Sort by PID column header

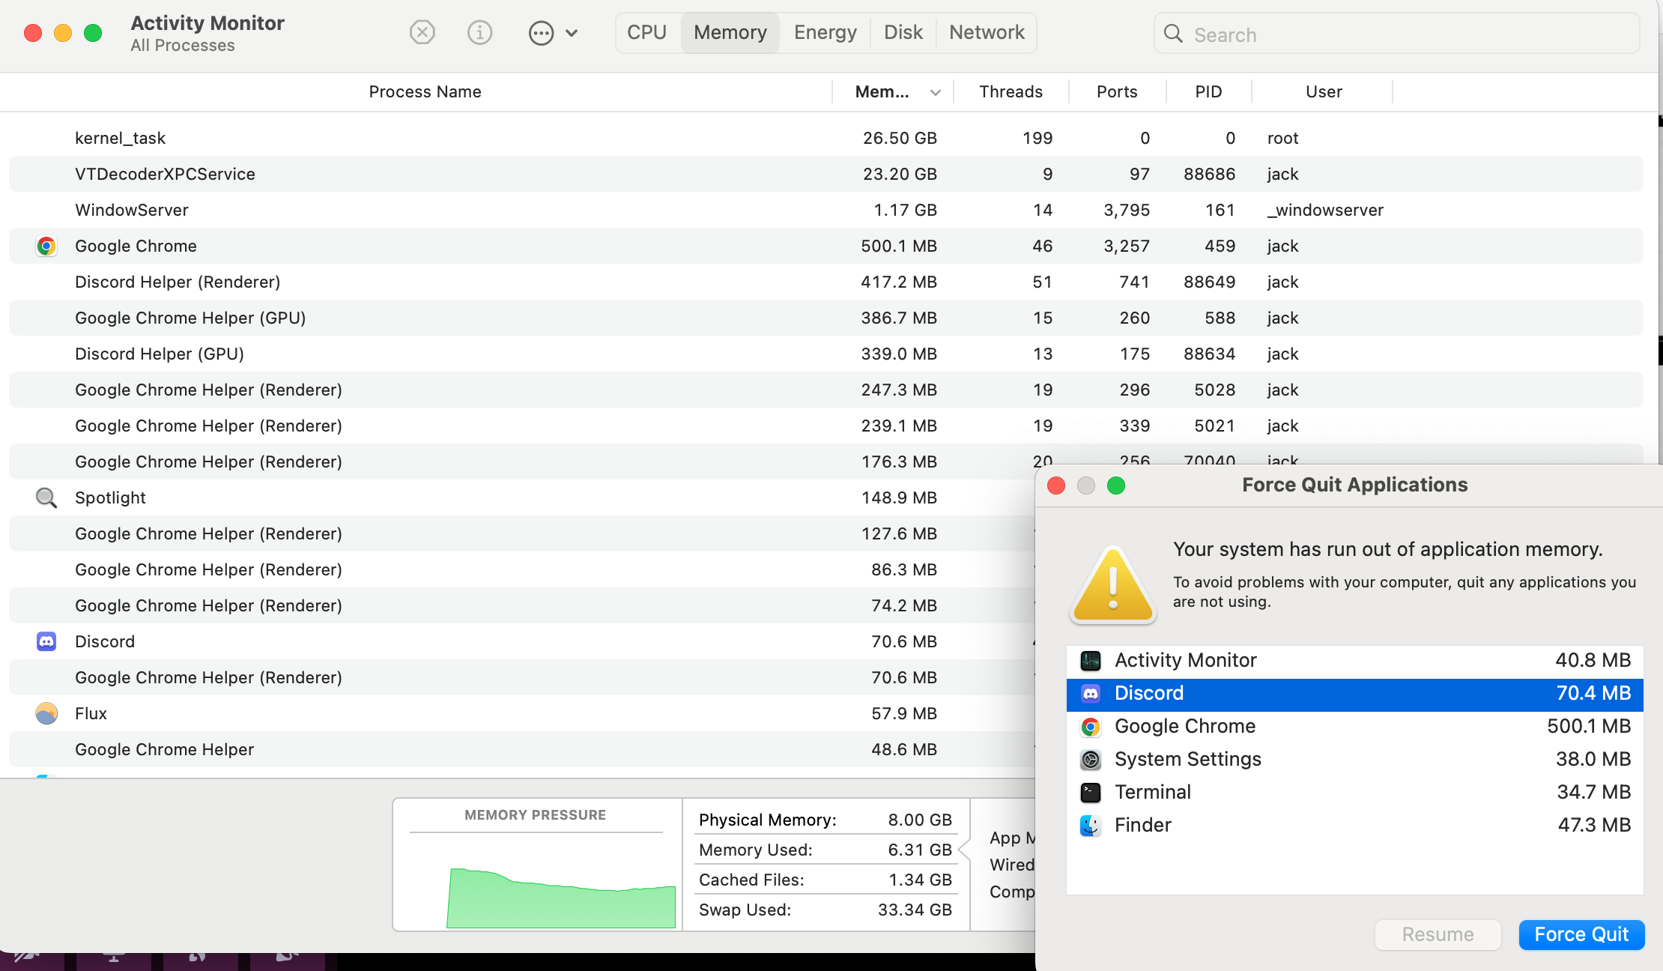1208,91
